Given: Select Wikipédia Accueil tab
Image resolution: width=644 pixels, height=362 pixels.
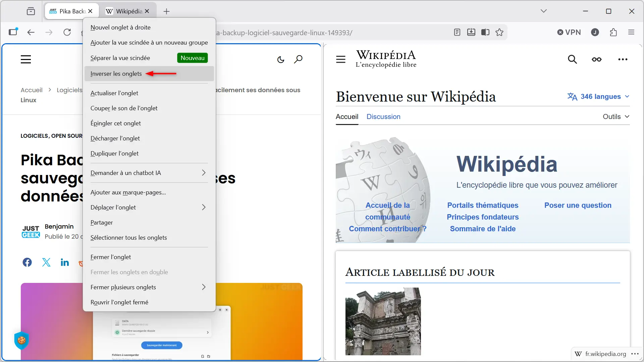Looking at the screenshot, I should tap(347, 117).
